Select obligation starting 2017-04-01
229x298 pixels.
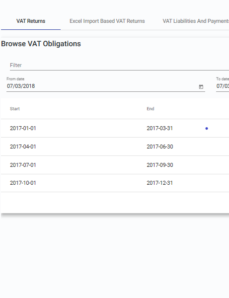pyautogui.click(x=23, y=147)
